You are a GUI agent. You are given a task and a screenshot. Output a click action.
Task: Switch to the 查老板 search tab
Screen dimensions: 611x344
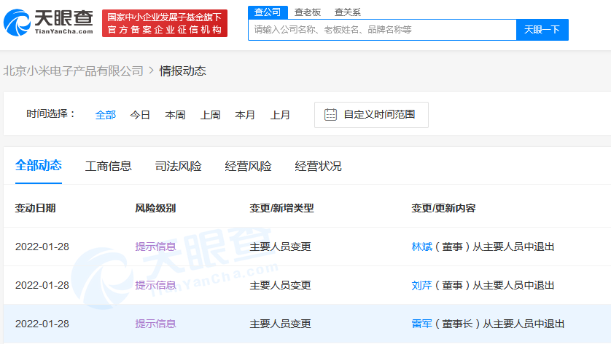click(x=307, y=12)
